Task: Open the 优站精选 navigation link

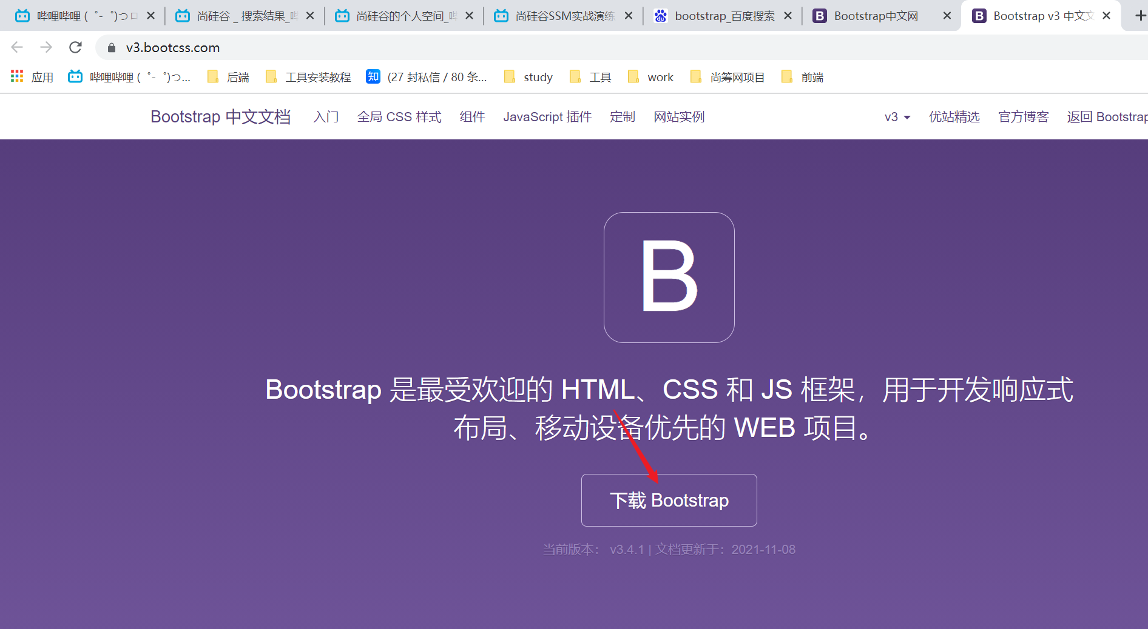Action: pyautogui.click(x=954, y=117)
